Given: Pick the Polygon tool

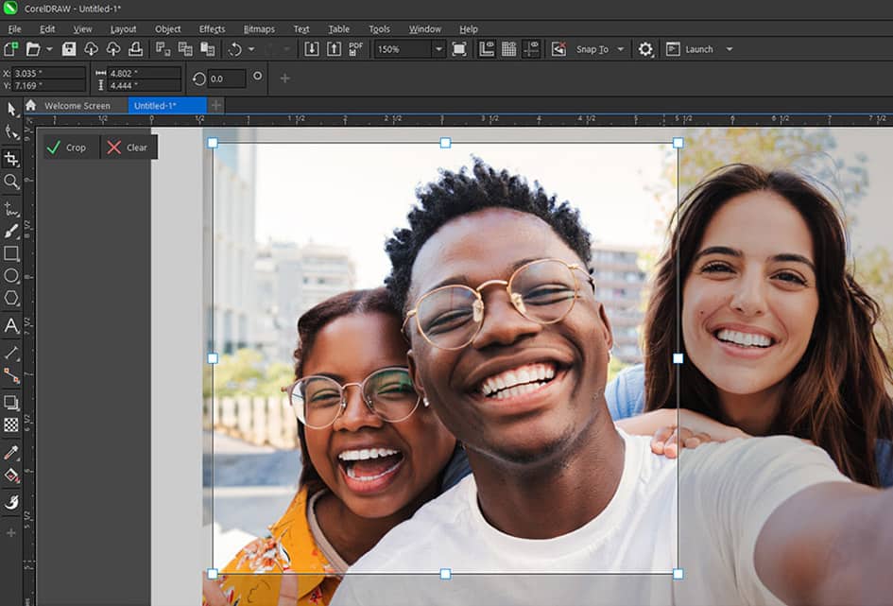Looking at the screenshot, I should 11,299.
